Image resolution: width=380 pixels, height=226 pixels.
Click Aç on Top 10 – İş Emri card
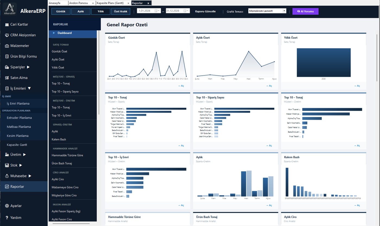coord(181,205)
